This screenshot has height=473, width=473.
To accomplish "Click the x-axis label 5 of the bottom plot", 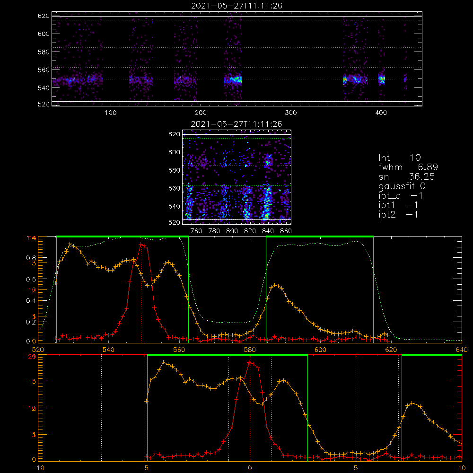I will pos(356,468).
